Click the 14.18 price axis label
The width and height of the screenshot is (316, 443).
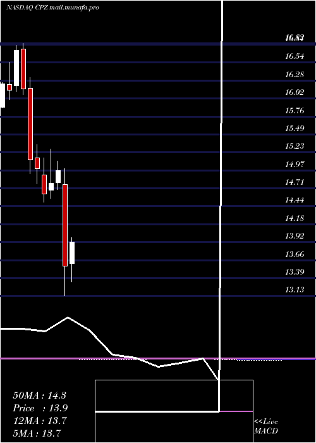click(x=295, y=218)
